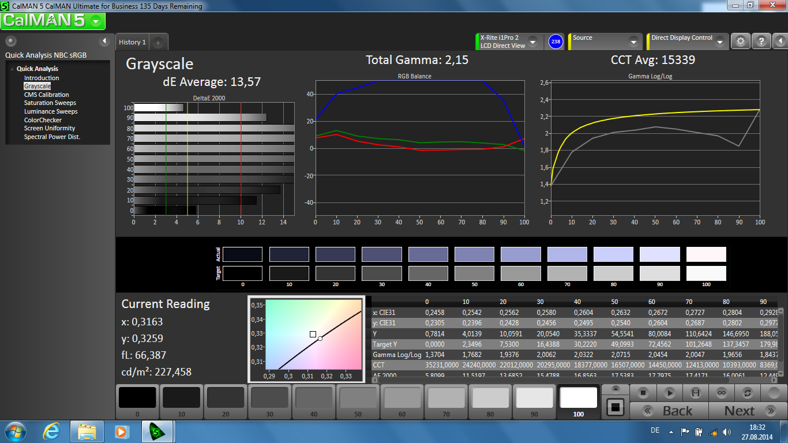This screenshot has width=788, height=443.
Task: Select ColorChecker in the workflow list
Action: pyautogui.click(x=43, y=120)
